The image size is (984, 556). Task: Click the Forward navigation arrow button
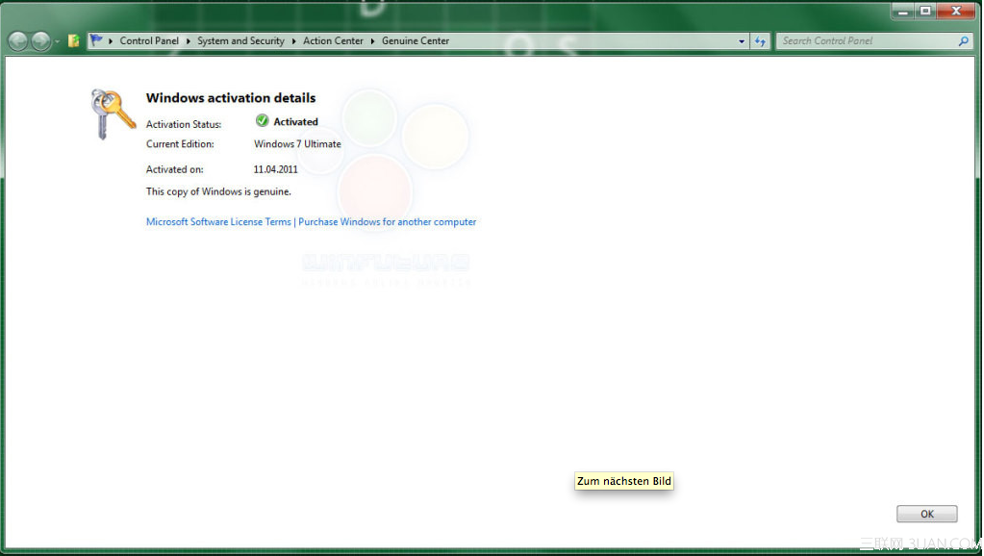click(40, 41)
